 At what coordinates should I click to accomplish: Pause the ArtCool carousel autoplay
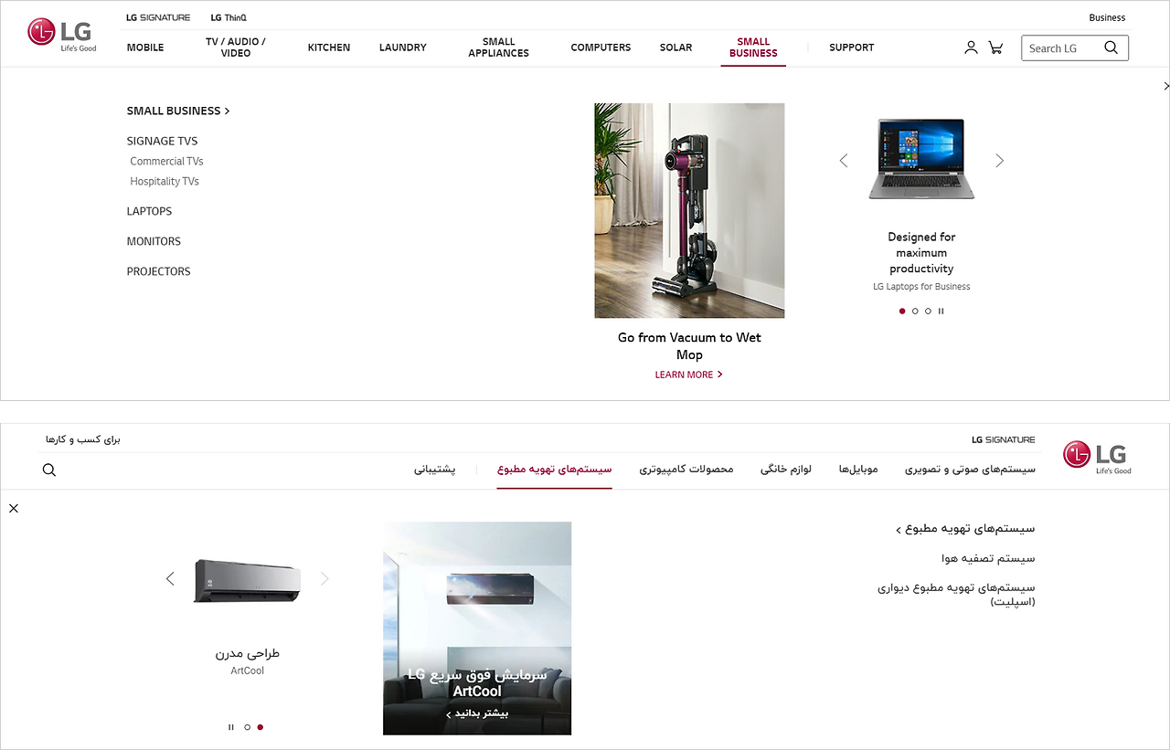pos(231,727)
